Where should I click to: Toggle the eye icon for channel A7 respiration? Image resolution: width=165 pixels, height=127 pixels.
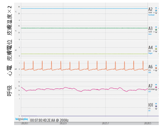[x=156, y=85]
